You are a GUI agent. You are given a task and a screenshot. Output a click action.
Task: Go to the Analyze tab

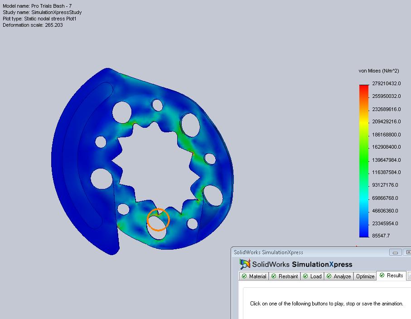click(x=338, y=276)
